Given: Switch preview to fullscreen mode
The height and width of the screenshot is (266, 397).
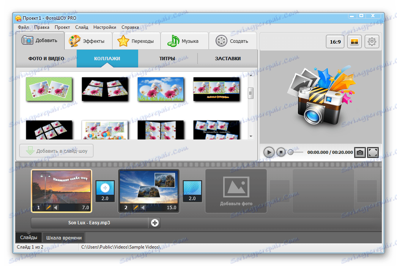Looking at the screenshot, I should tap(373, 152).
